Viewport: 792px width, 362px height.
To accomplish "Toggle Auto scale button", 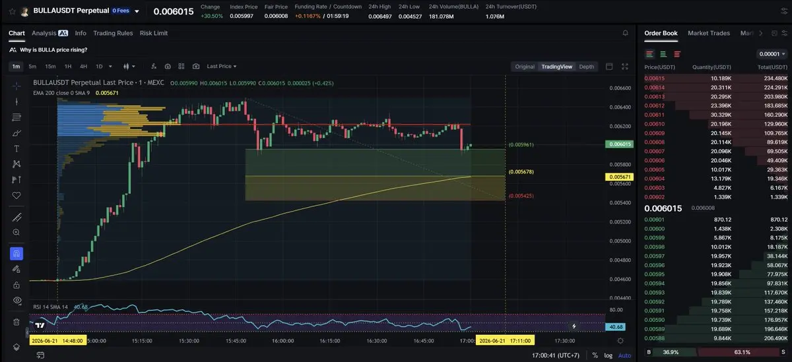I will 624,355.
